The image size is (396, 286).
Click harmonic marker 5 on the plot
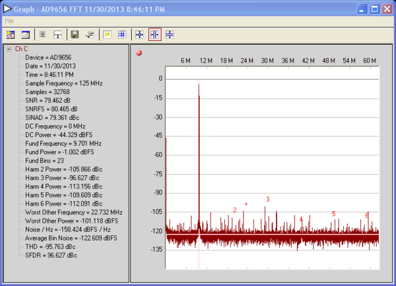333,214
